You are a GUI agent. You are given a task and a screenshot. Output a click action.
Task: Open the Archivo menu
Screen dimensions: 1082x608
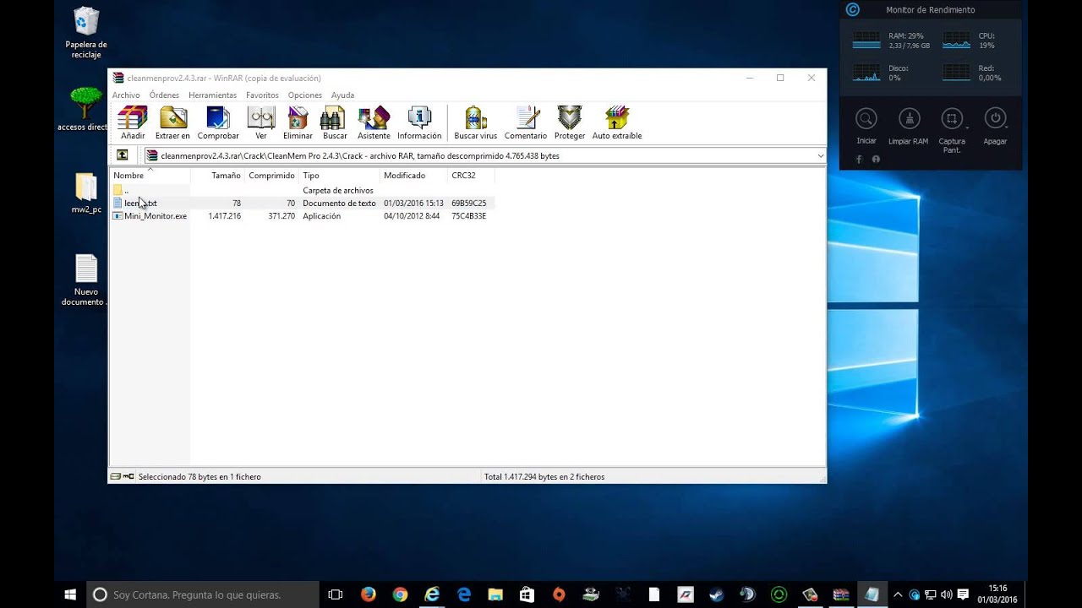coord(126,95)
